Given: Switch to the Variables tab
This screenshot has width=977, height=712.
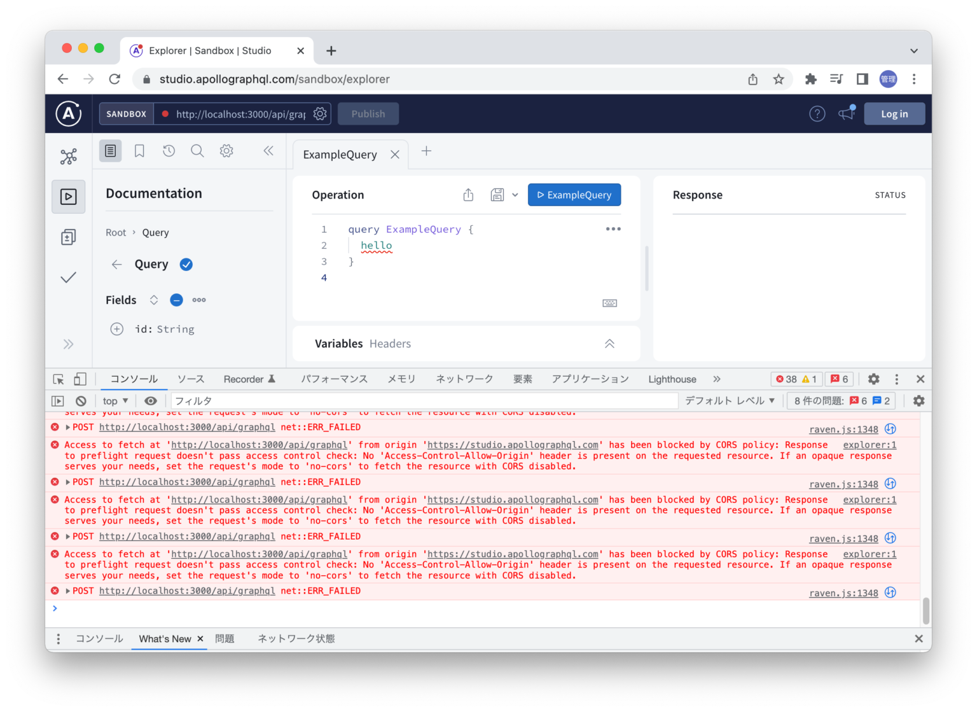Looking at the screenshot, I should click(338, 344).
